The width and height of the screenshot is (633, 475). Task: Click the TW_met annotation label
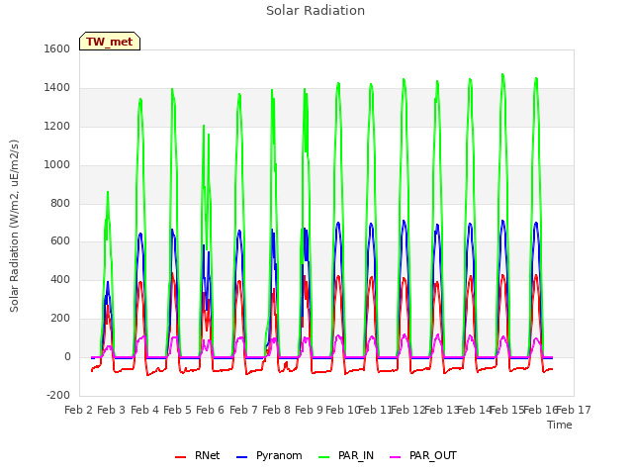pyautogui.click(x=110, y=42)
